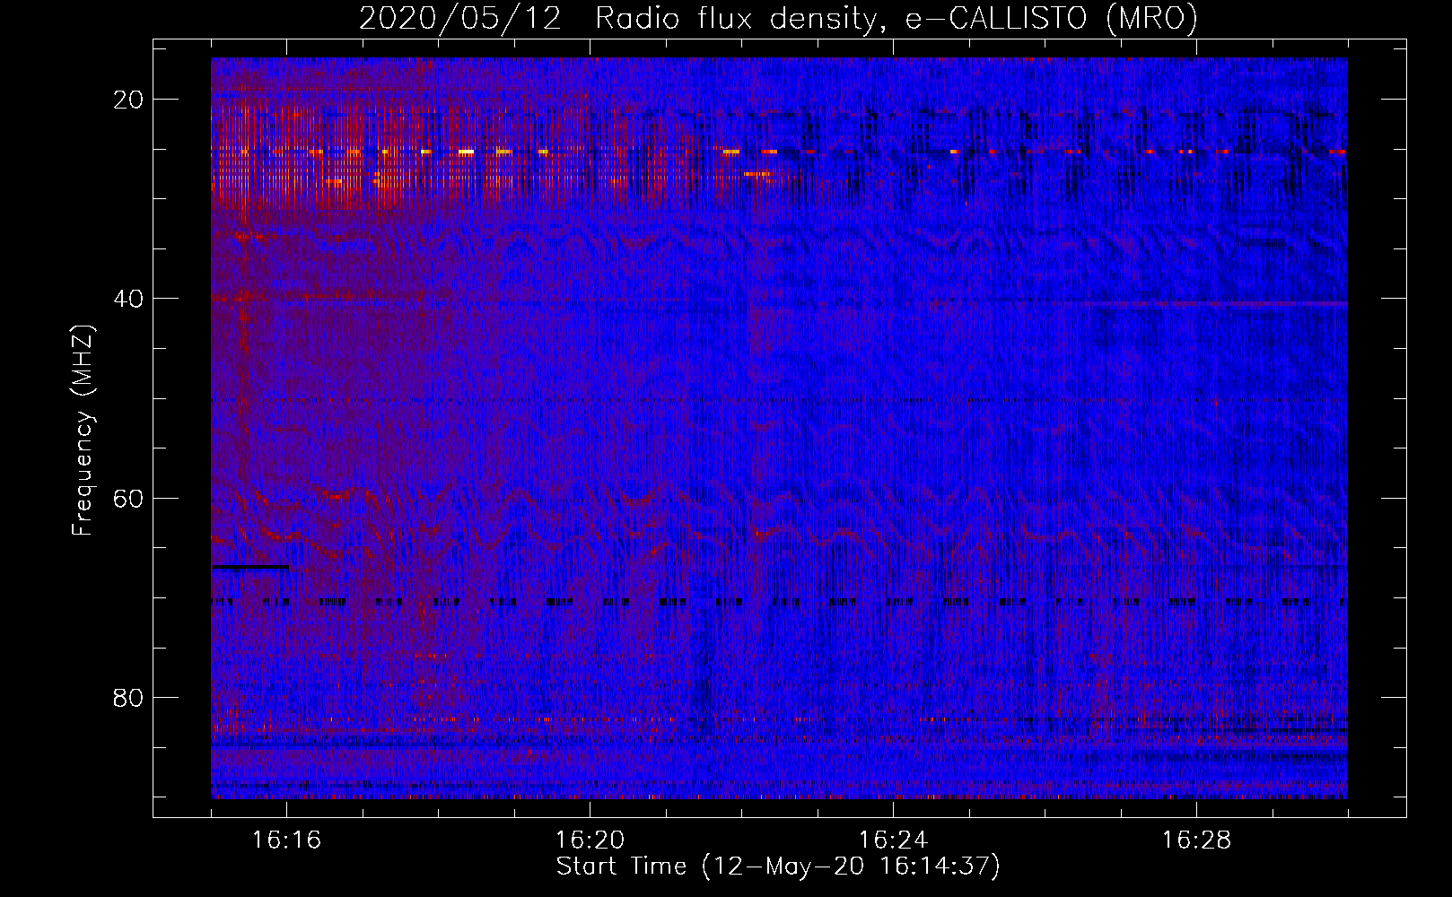1452x897 pixels.
Task: Click the frequency tick label '20'
Action: (x=129, y=100)
